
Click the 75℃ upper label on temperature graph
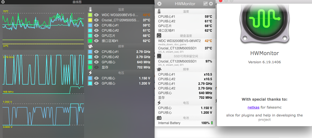[5, 11]
